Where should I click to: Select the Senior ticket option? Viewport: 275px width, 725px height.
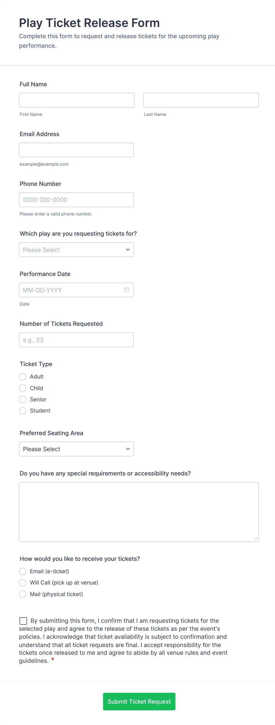(23, 400)
